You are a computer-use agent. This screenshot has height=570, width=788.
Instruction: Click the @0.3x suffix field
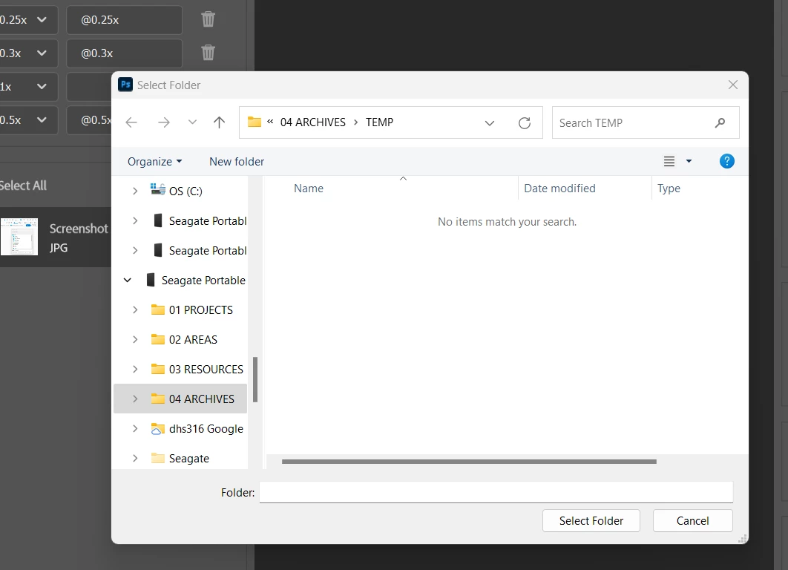tap(124, 53)
